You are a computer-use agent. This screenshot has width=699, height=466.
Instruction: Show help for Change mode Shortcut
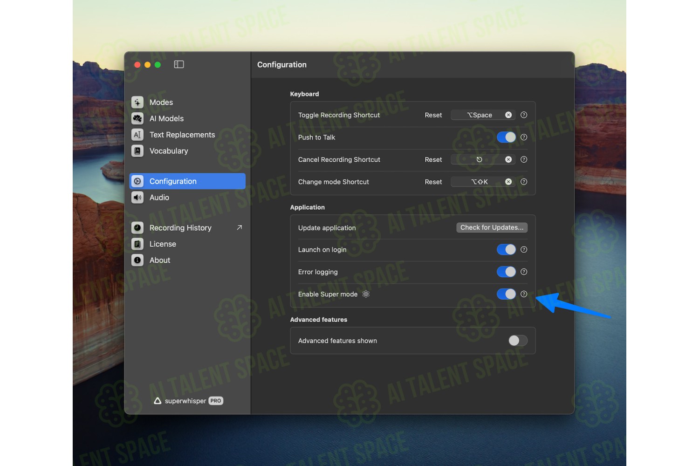524,182
